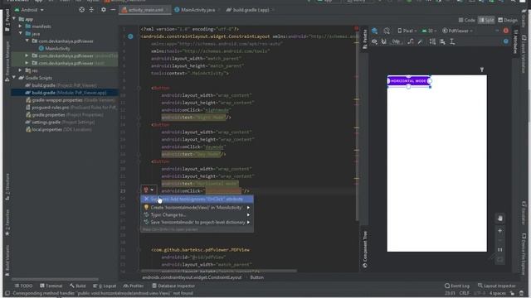
Task: Select the HORIZONTAL MODE button in preview
Action: [x=409, y=81]
